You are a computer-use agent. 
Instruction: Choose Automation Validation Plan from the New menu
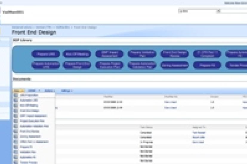click(x=34, y=126)
